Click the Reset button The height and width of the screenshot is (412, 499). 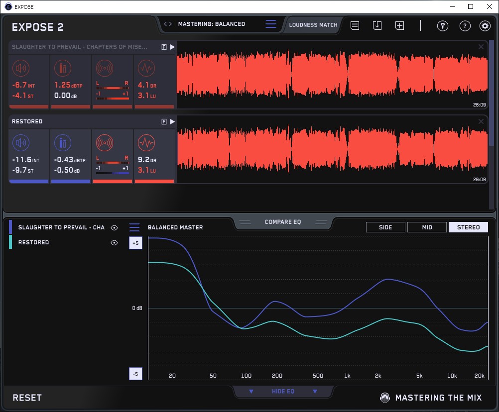pyautogui.click(x=27, y=398)
